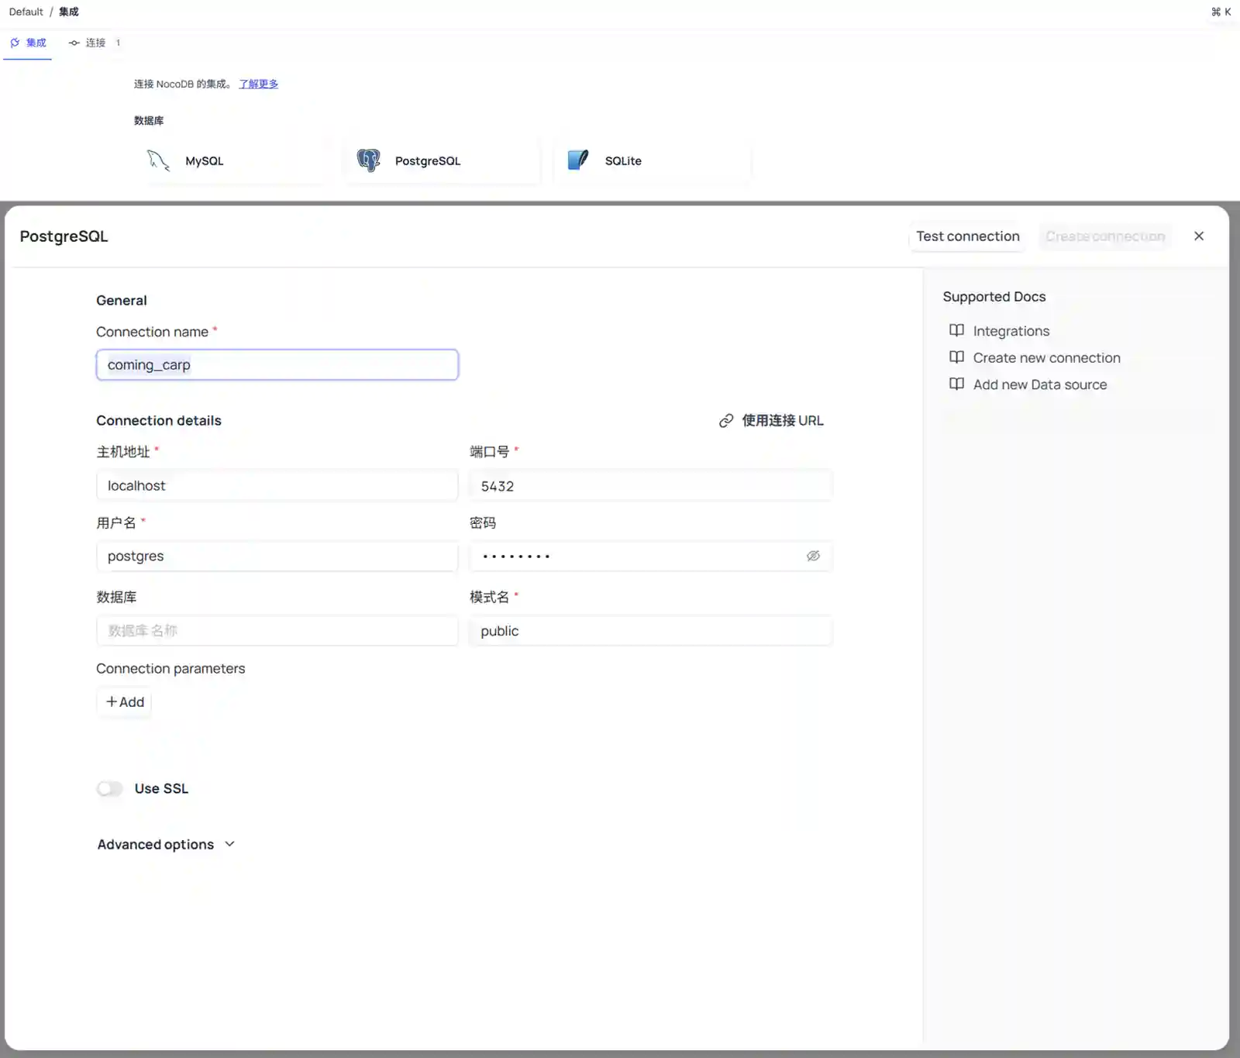The height and width of the screenshot is (1058, 1240).
Task: Click the SQLite feather icon
Action: pos(578,160)
